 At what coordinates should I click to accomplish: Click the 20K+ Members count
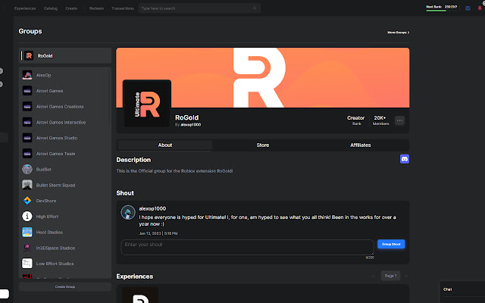380,120
